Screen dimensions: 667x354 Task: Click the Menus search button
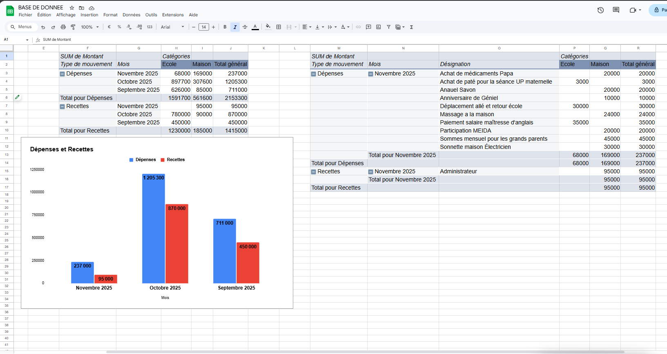point(21,27)
